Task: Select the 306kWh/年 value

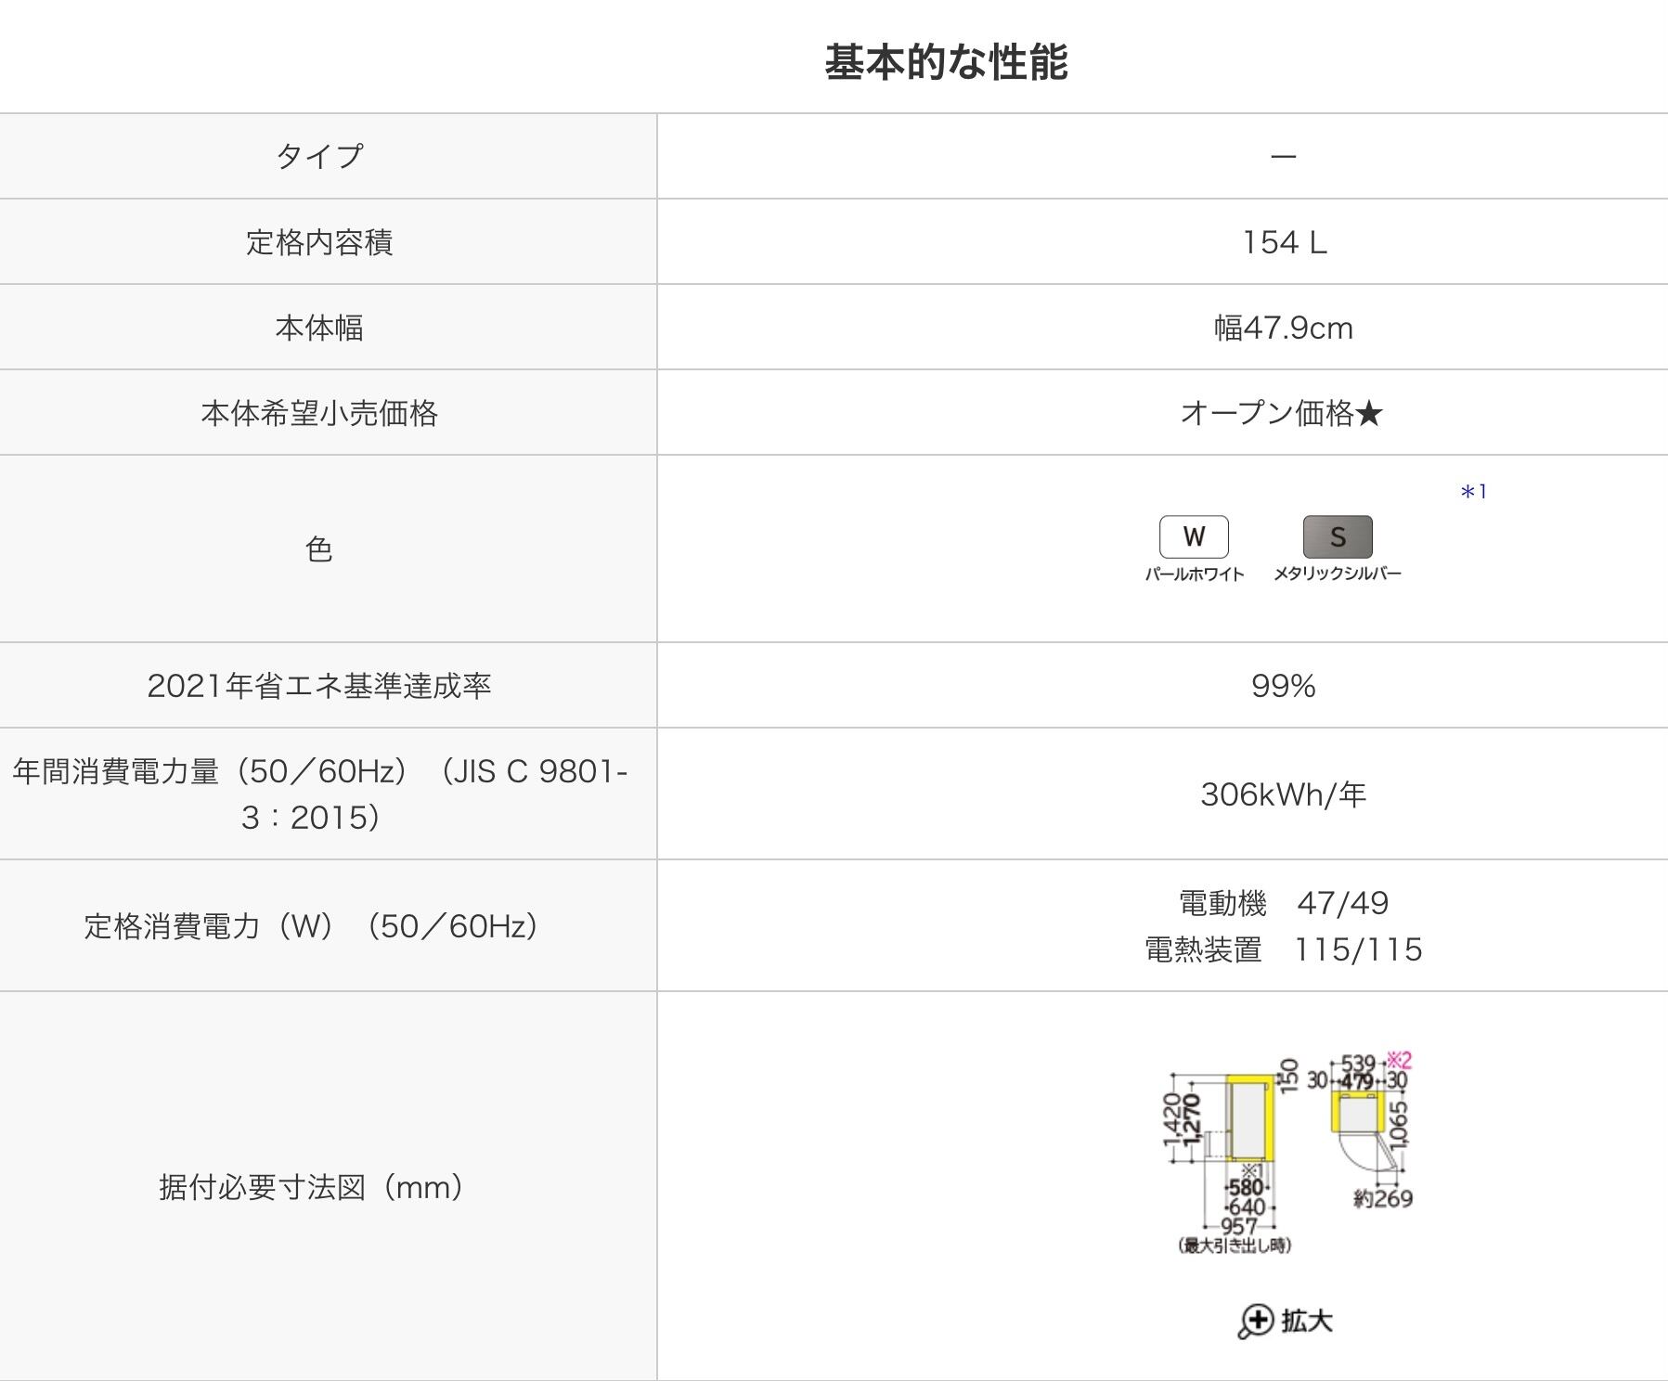Action: (x=1284, y=794)
